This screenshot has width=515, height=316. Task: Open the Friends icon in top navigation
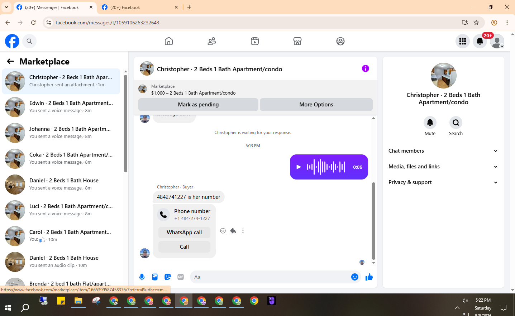pos(212,41)
